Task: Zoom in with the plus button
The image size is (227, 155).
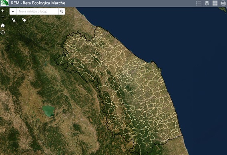Action: click(3, 11)
